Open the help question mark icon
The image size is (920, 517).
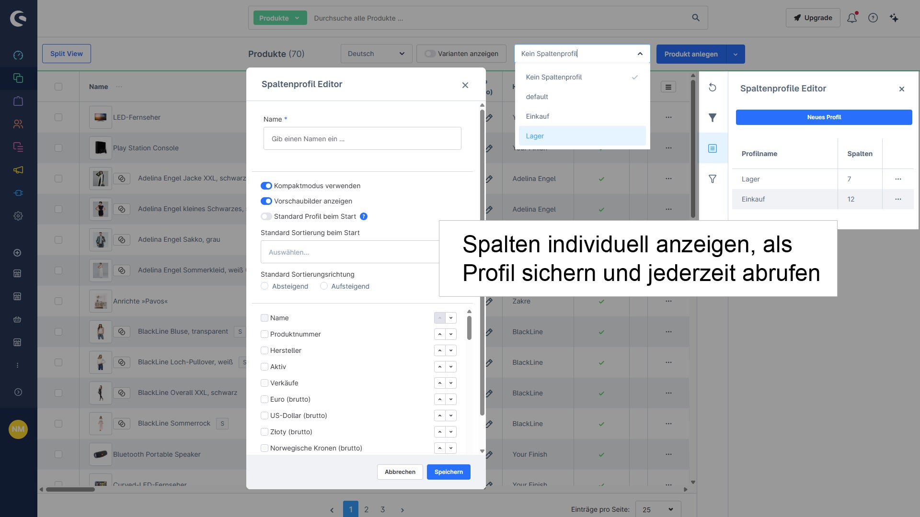(x=873, y=18)
